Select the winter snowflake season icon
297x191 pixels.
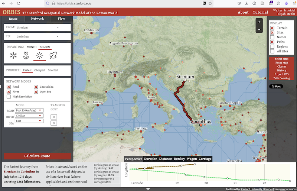13,55
